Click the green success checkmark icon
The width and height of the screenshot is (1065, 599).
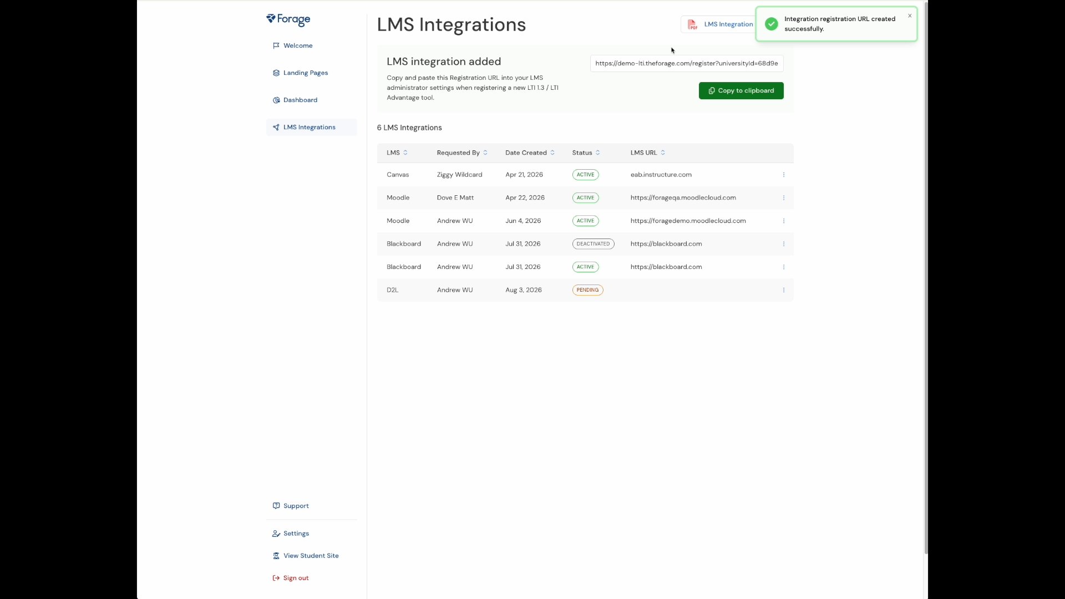coord(771,24)
